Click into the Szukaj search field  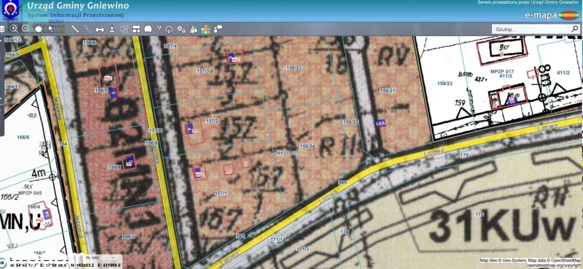tap(531, 29)
